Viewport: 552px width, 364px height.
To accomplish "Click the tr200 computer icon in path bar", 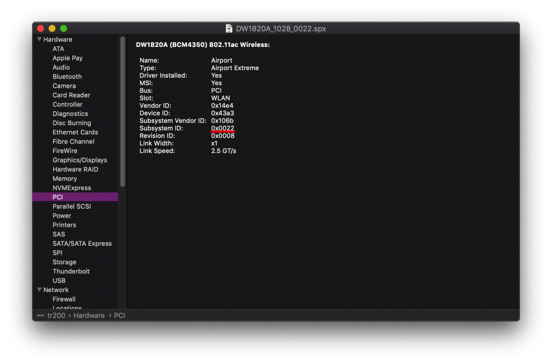I will pyautogui.click(x=40, y=315).
